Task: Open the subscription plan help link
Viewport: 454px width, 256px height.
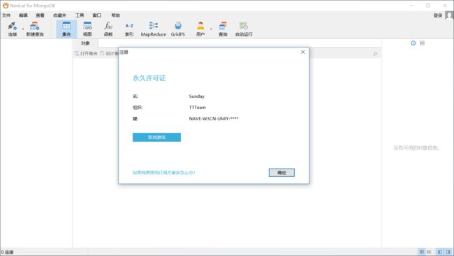Action: point(164,173)
